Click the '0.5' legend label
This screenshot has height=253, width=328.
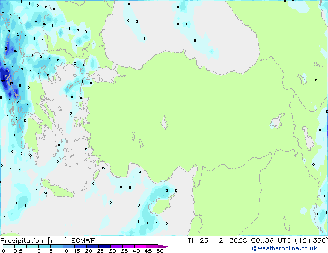pyautogui.click(x=18, y=251)
